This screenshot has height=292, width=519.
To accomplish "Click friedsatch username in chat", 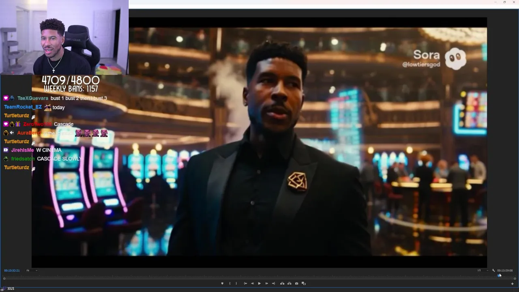I will tap(23, 159).
